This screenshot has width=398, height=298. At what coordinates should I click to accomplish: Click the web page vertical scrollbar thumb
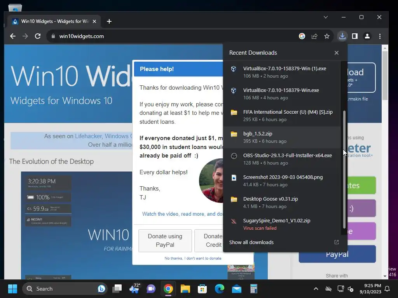385,75
